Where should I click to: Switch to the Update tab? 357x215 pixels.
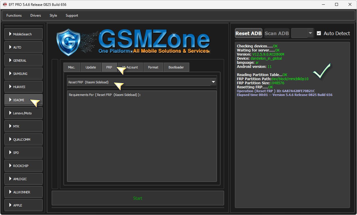coord(91,67)
